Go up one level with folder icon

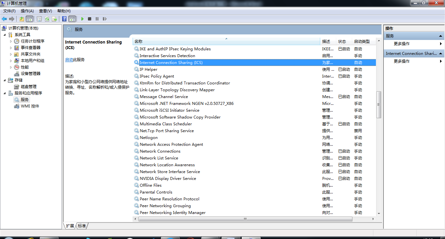click(x=22, y=19)
